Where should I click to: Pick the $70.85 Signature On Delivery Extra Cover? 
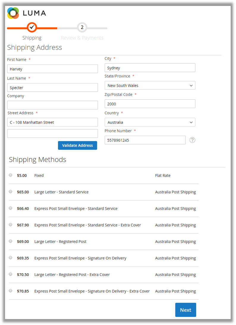click(11, 291)
